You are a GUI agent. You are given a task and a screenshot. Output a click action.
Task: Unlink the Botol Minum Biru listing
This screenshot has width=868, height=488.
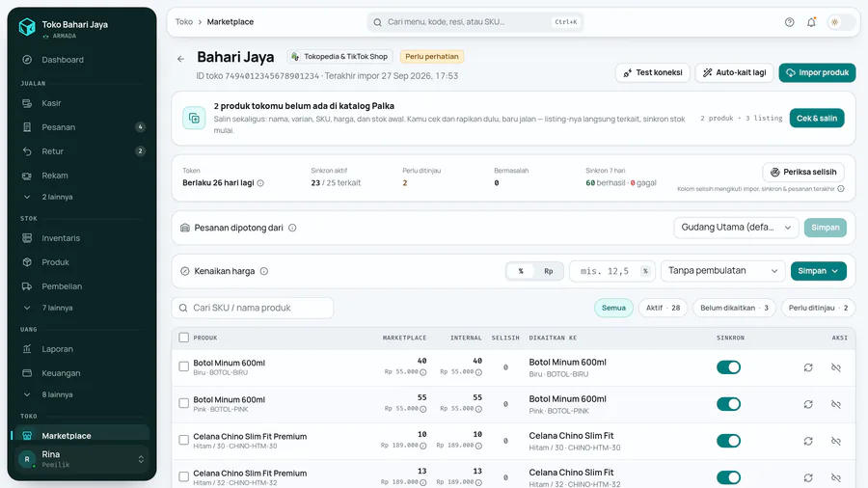(x=836, y=367)
